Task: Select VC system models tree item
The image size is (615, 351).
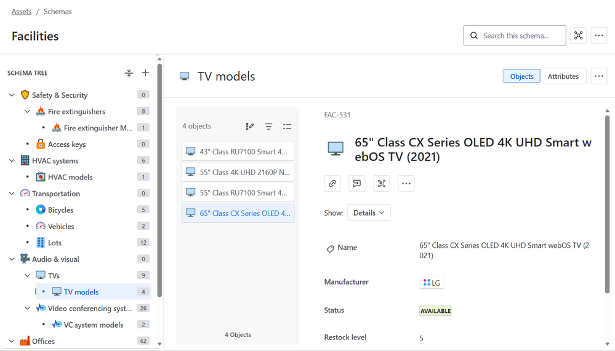Action: click(x=94, y=325)
